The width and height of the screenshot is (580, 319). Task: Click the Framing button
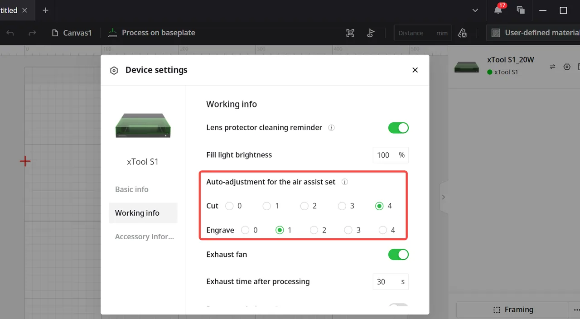pyautogui.click(x=513, y=310)
